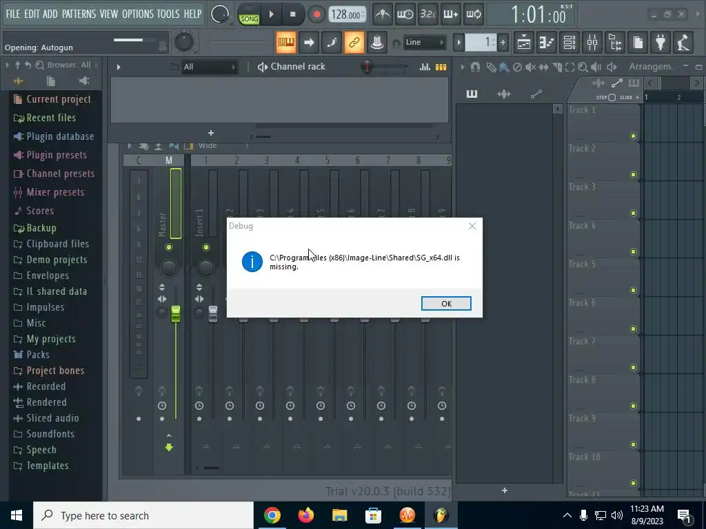706x529 pixels.
Task: Toggle magnet snap in the Playlist toolbar
Action: click(x=475, y=67)
